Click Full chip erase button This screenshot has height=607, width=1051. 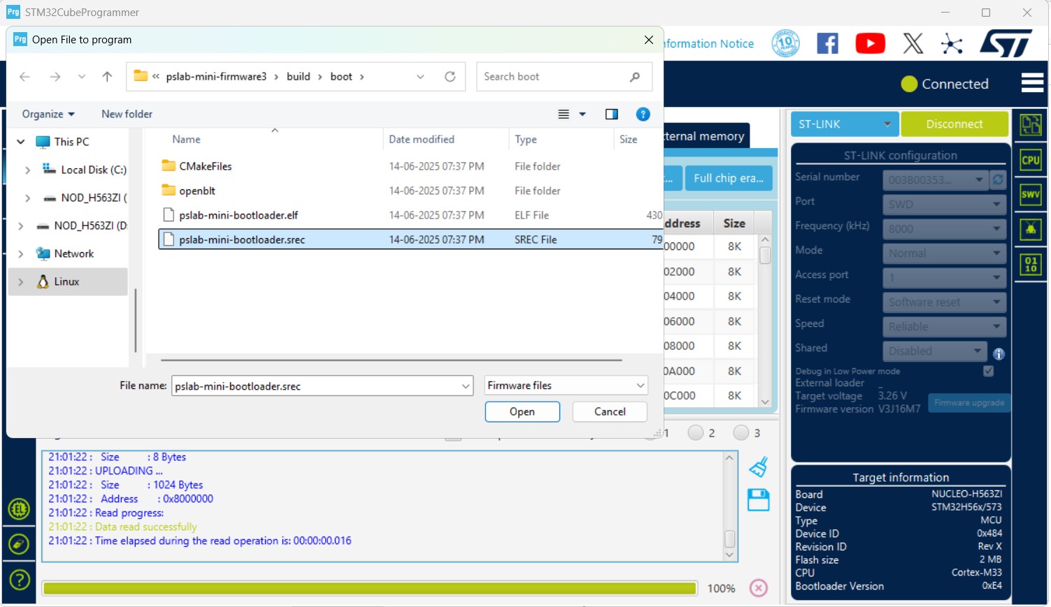tap(729, 178)
